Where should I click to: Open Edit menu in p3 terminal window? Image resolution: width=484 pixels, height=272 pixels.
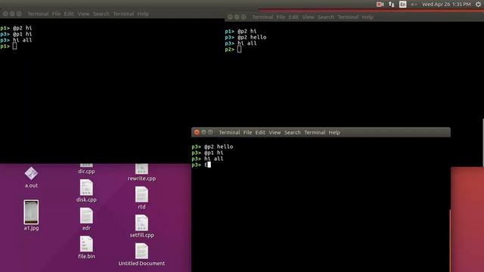260,132
